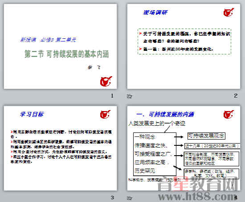Select the bullet list on slide 3
Image resolution: width=245 pixels, height=202 pixels.
click(x=61, y=147)
